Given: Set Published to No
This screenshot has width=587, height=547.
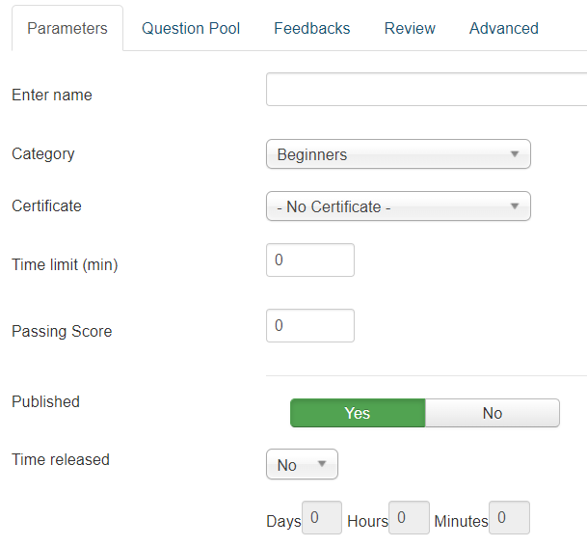Looking at the screenshot, I should (x=492, y=413).
